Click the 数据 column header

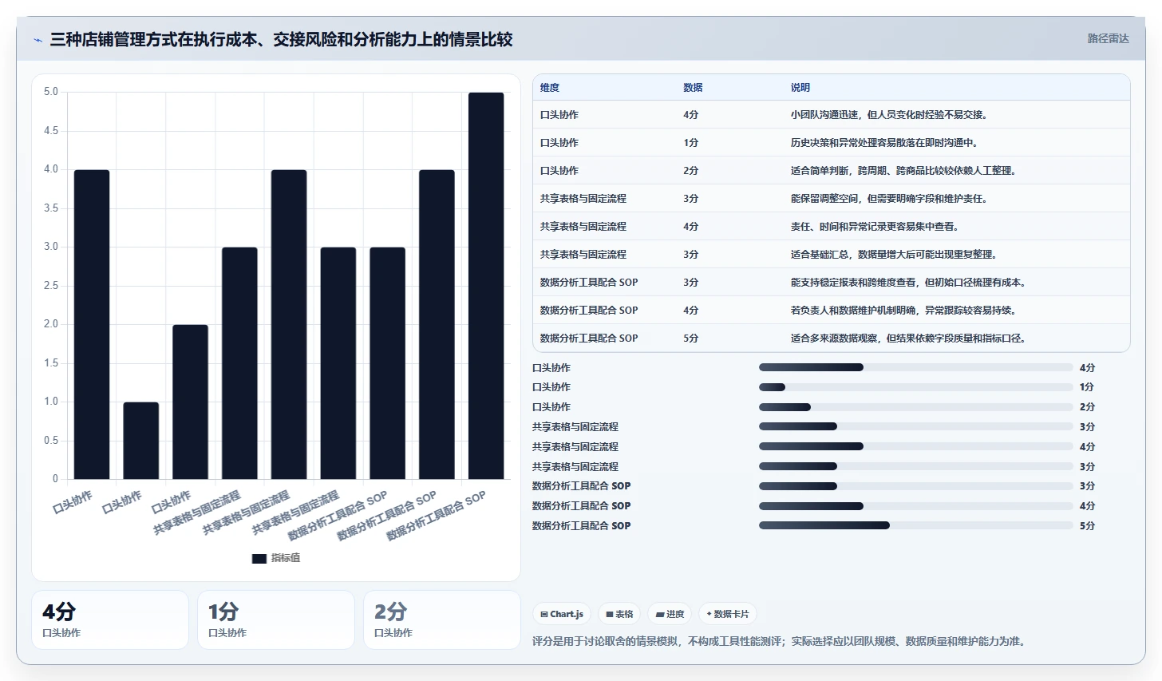tap(693, 88)
